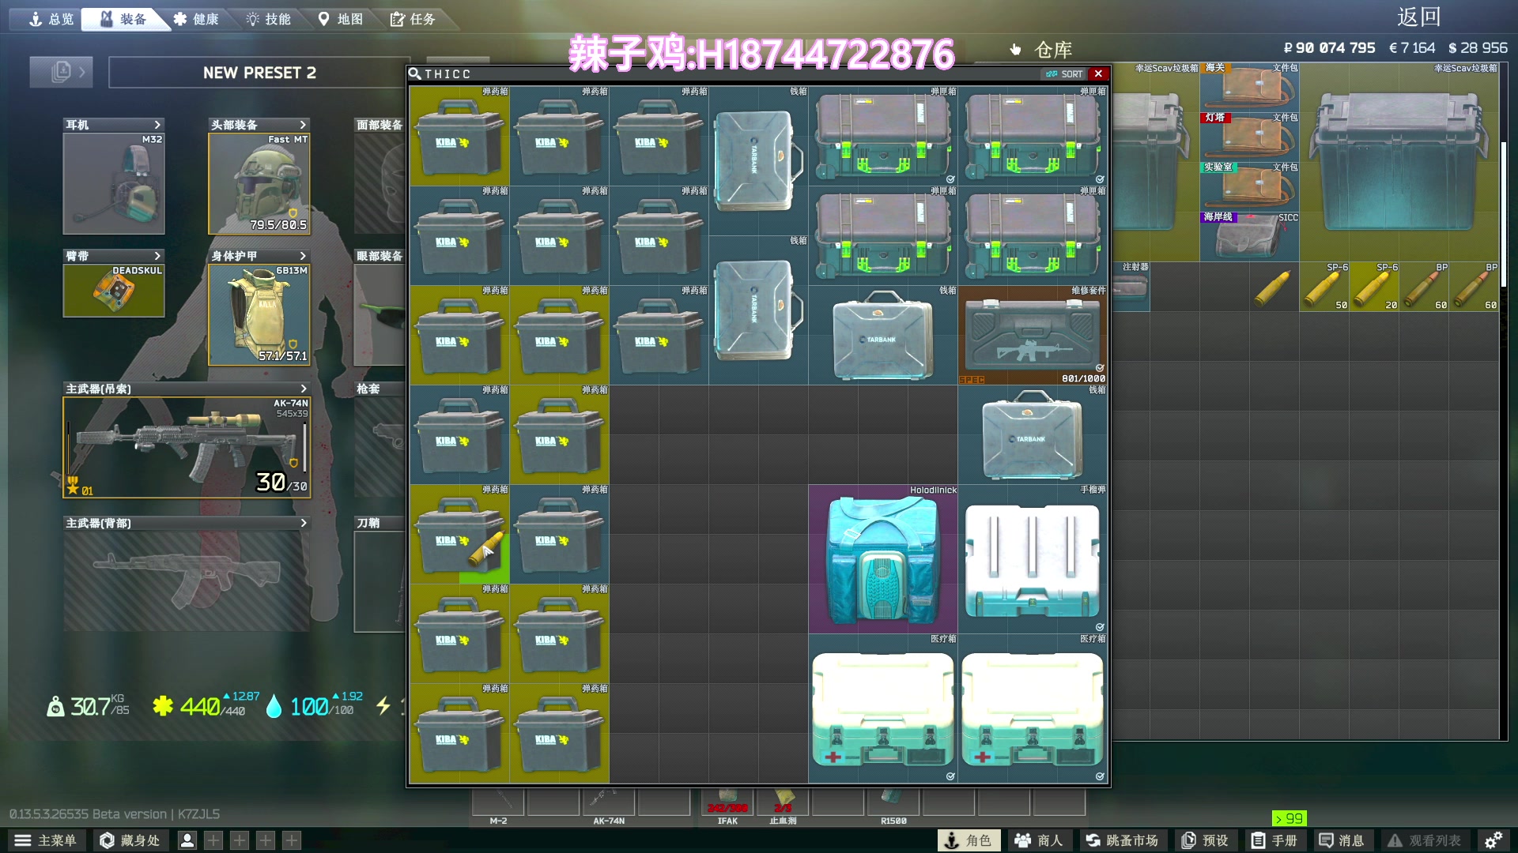Edit the NEW PRESET 2 name field
The height and width of the screenshot is (853, 1518).
[259, 73]
